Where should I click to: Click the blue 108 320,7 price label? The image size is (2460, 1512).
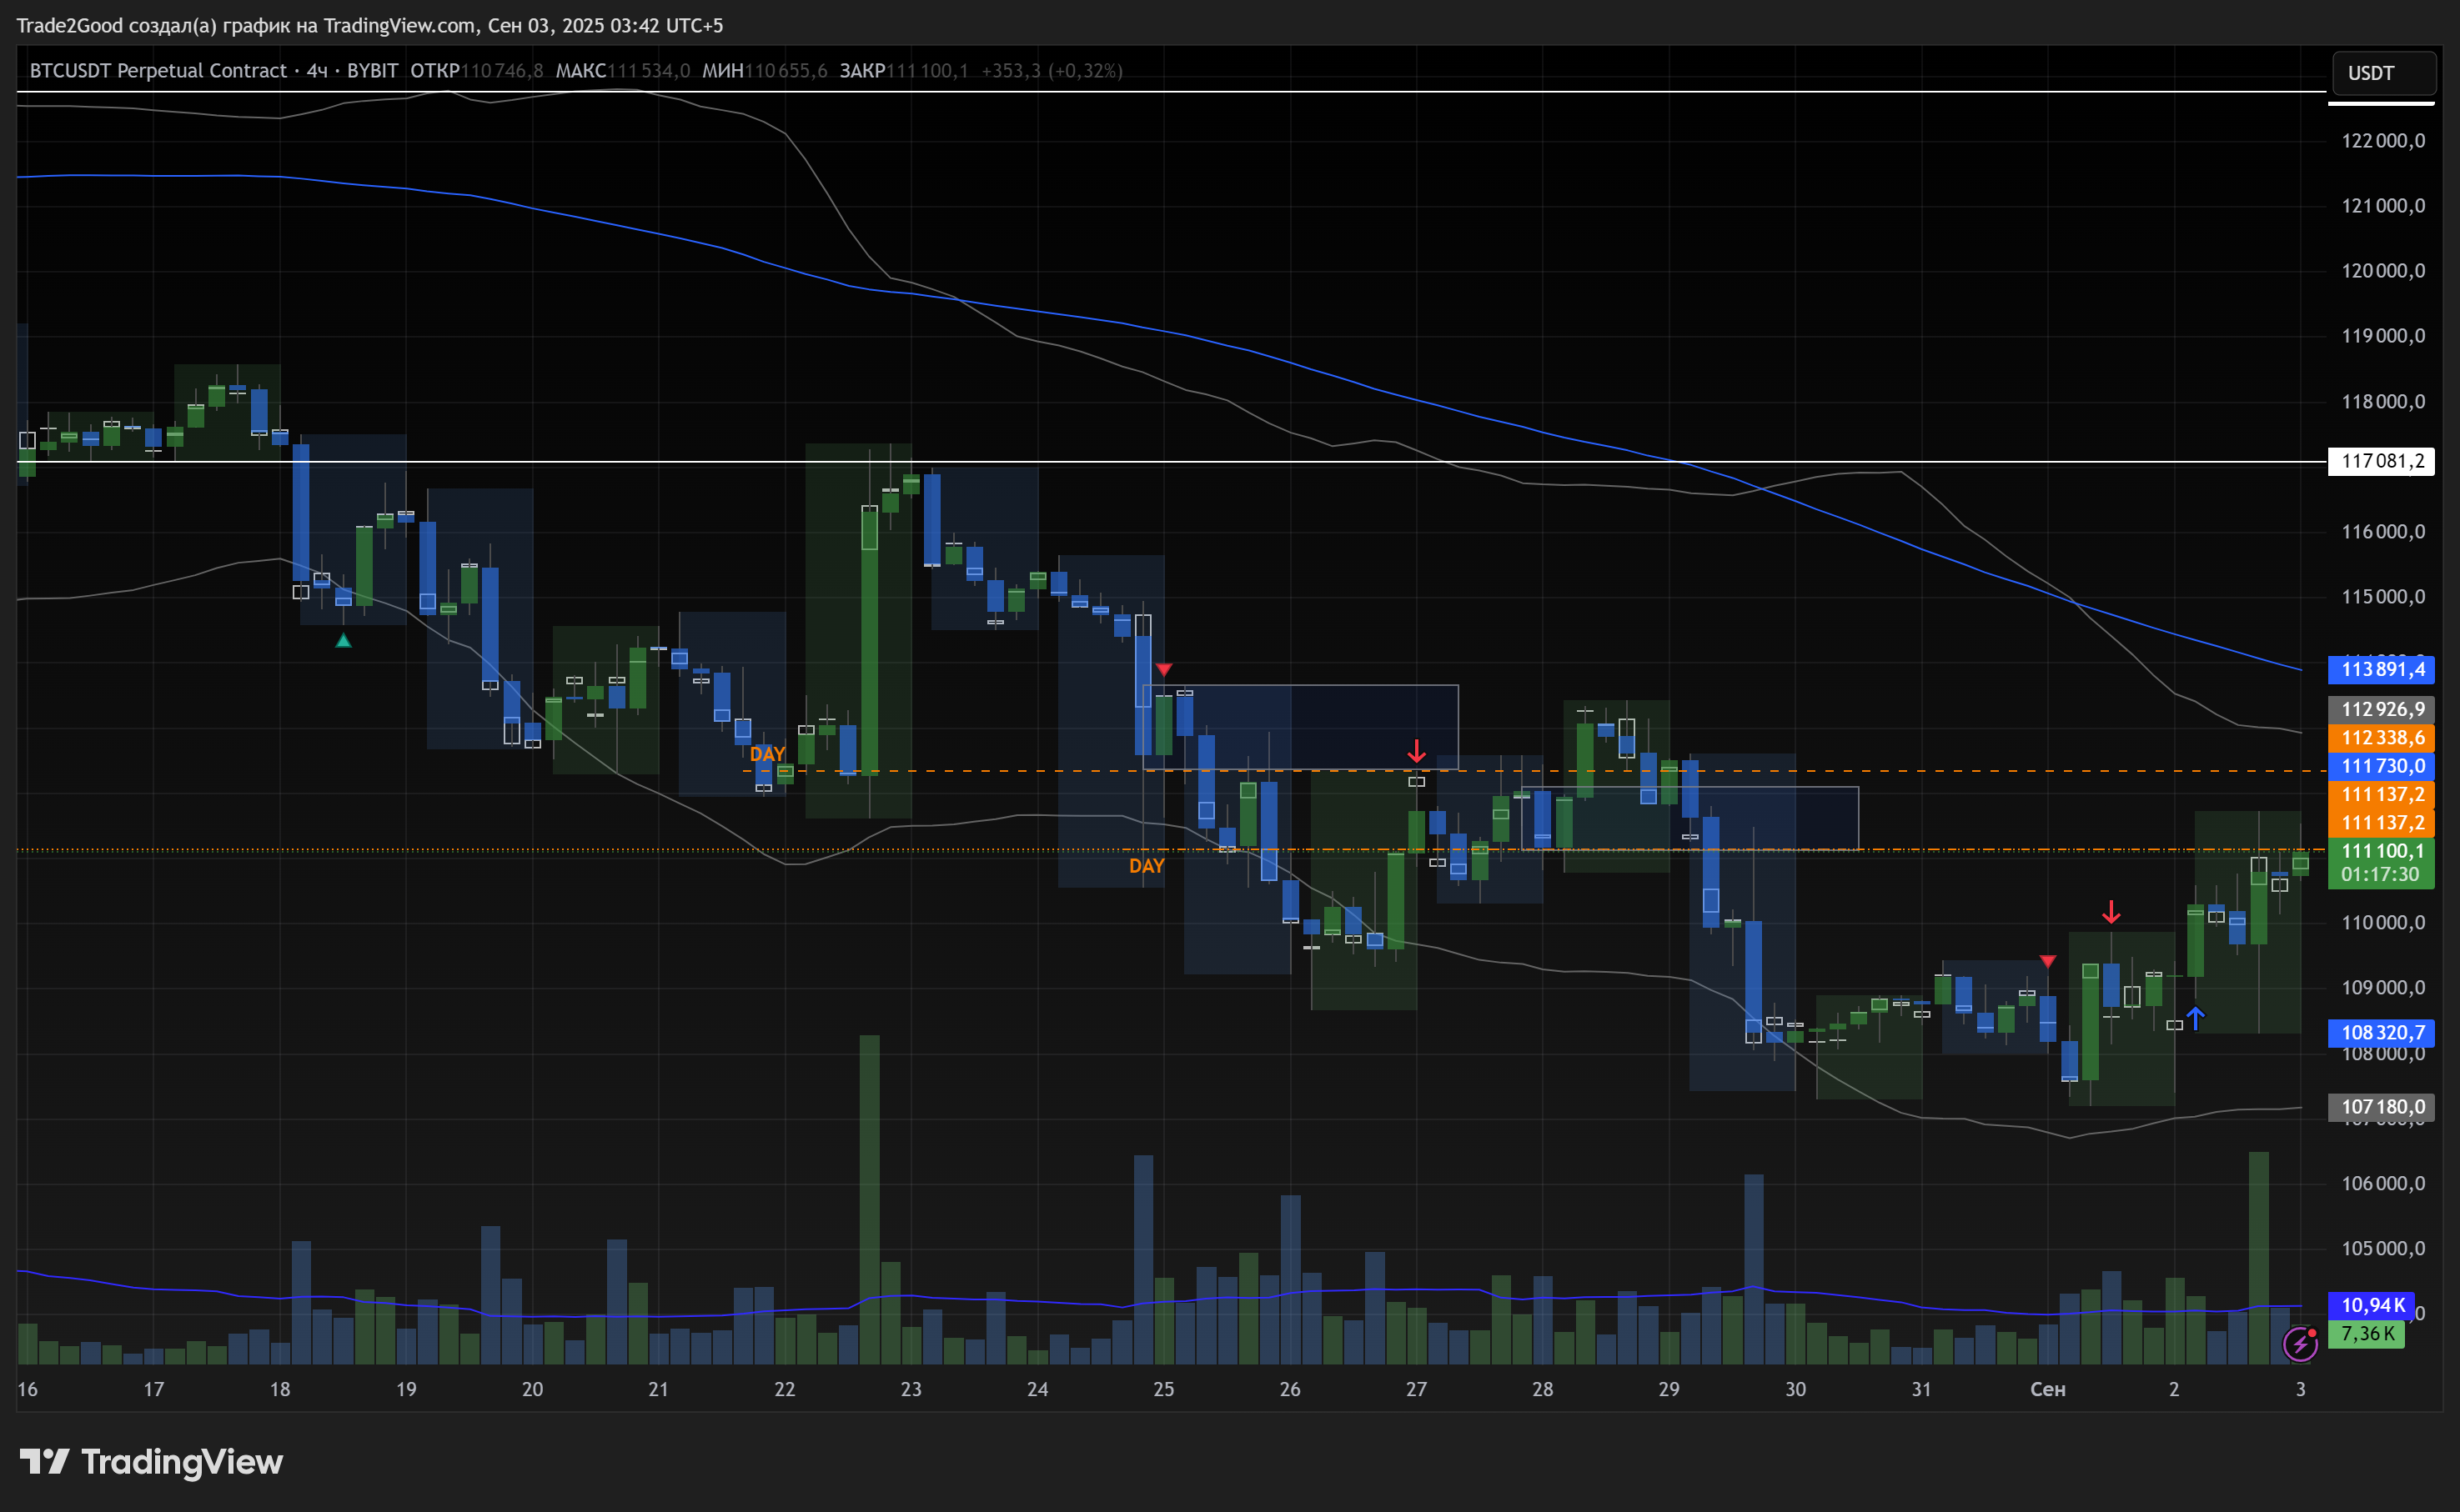coord(2381,1032)
